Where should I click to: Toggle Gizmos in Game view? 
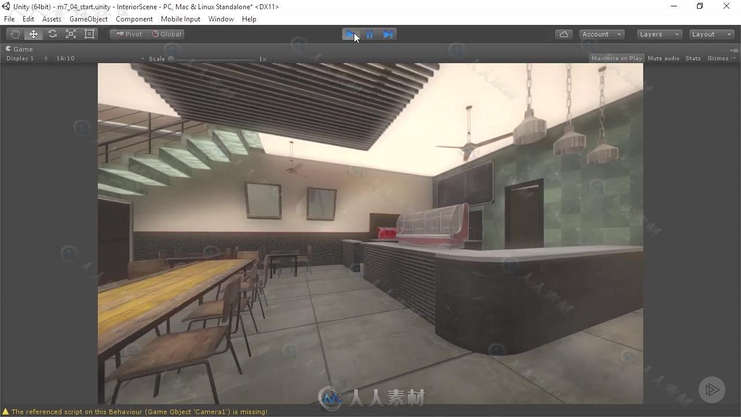pyautogui.click(x=718, y=58)
